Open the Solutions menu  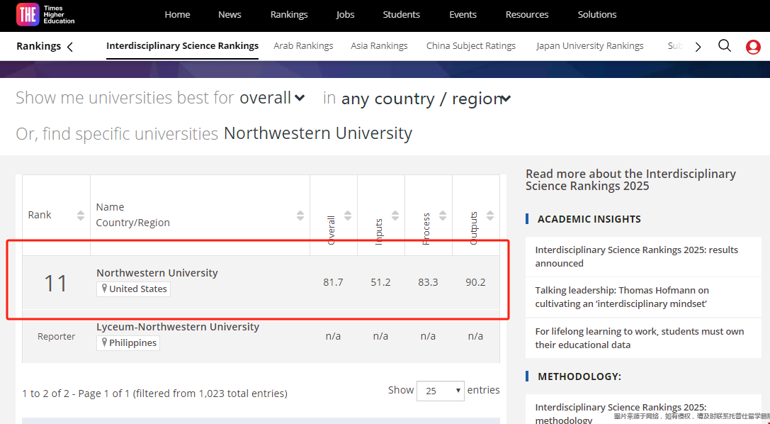click(x=597, y=15)
